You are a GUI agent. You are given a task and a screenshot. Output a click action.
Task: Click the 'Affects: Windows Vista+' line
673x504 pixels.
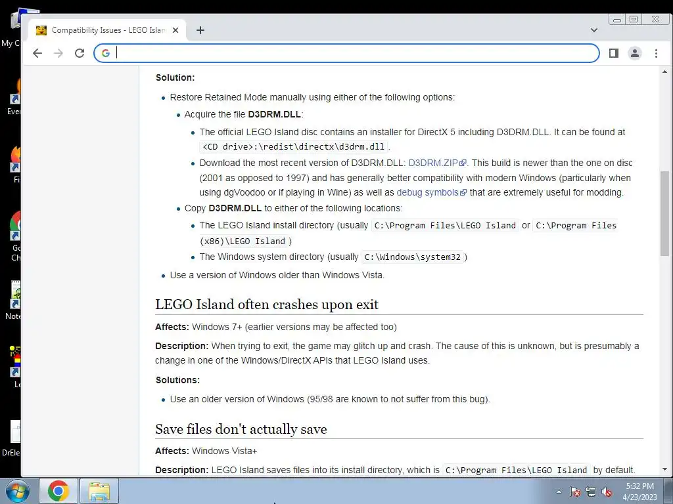(x=206, y=451)
